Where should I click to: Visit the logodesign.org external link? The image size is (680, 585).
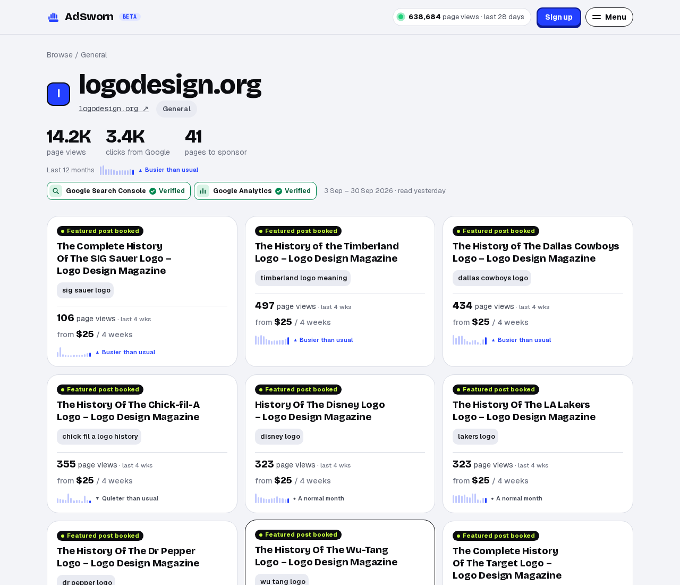pos(114,108)
